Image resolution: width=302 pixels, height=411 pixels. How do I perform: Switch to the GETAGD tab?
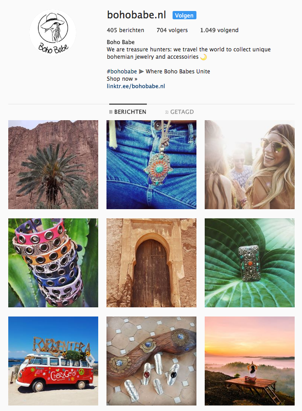coord(179,112)
